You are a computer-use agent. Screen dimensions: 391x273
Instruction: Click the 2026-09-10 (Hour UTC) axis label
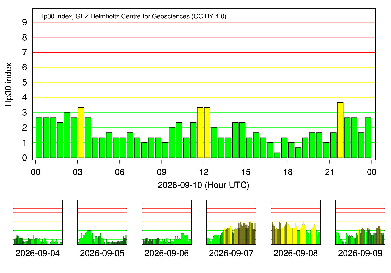[204, 185]
